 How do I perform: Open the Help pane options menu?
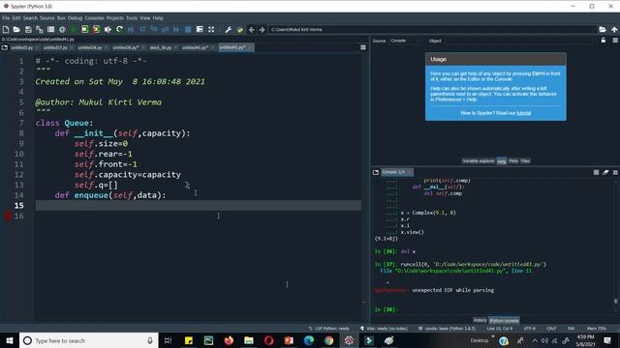click(615, 41)
